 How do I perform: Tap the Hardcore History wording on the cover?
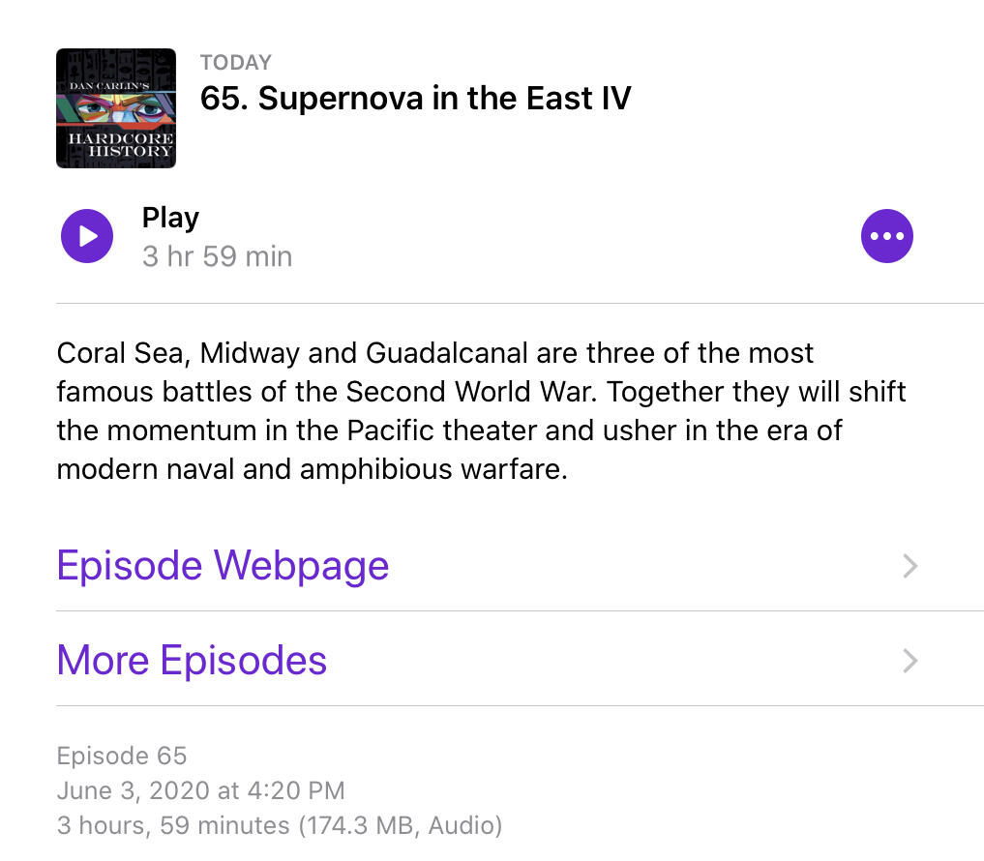[121, 144]
